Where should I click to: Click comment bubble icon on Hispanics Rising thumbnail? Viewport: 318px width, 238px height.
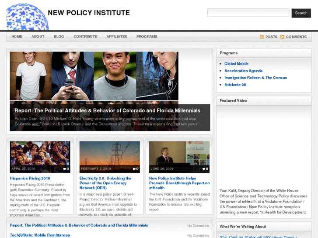(x=64, y=169)
